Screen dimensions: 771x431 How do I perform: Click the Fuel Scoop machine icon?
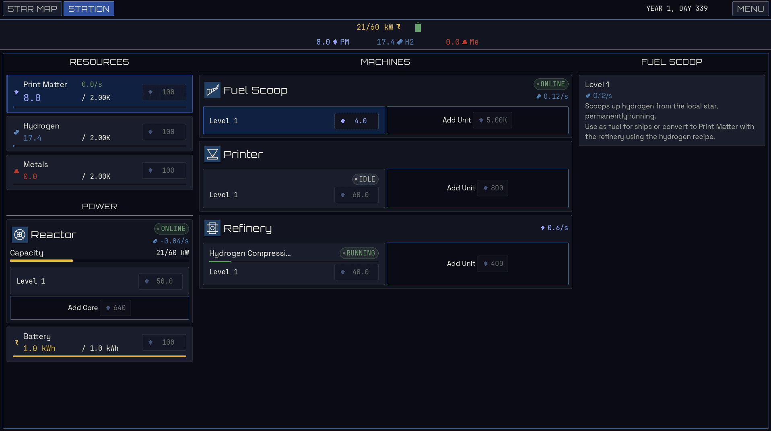212,90
